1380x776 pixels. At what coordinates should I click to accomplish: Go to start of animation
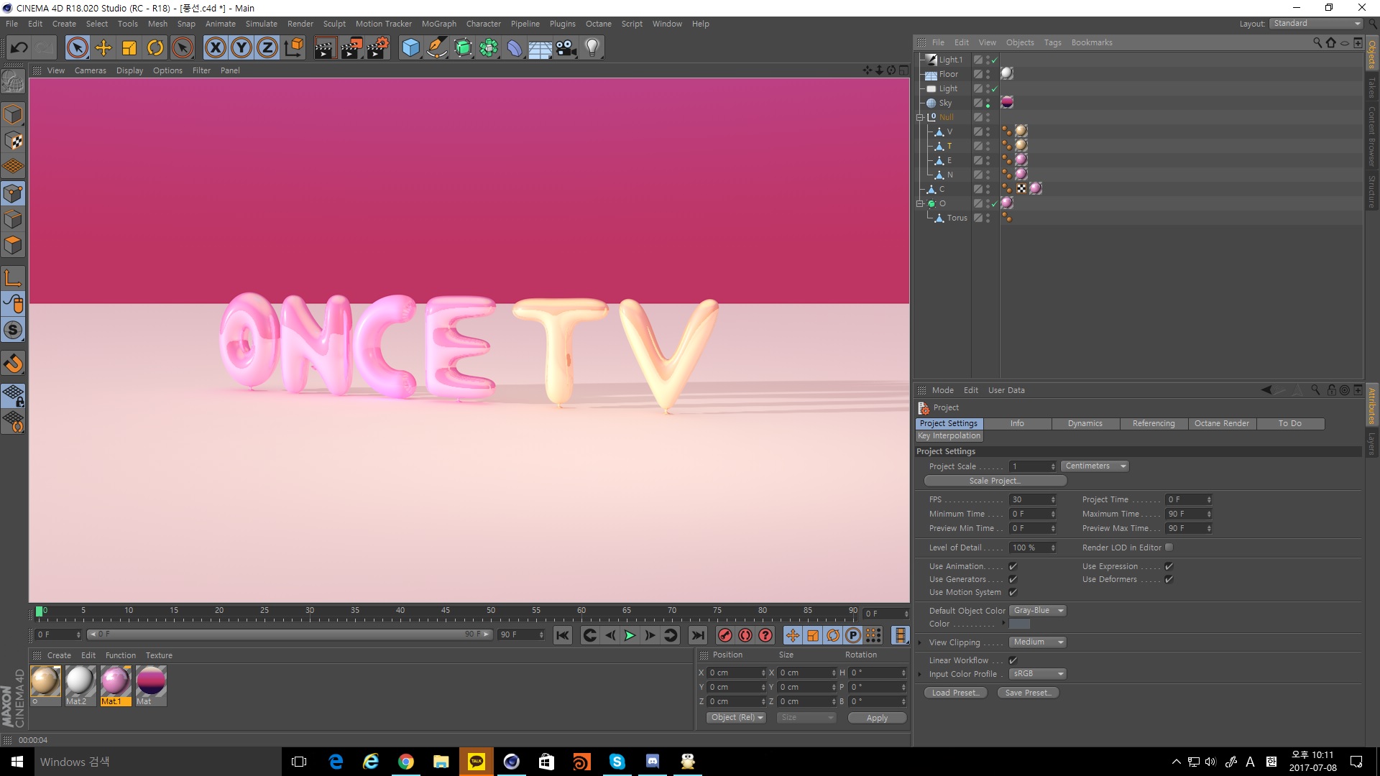(x=563, y=635)
